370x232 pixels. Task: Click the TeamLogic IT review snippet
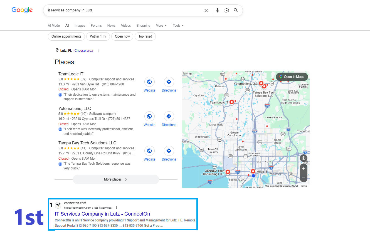[x=99, y=97]
